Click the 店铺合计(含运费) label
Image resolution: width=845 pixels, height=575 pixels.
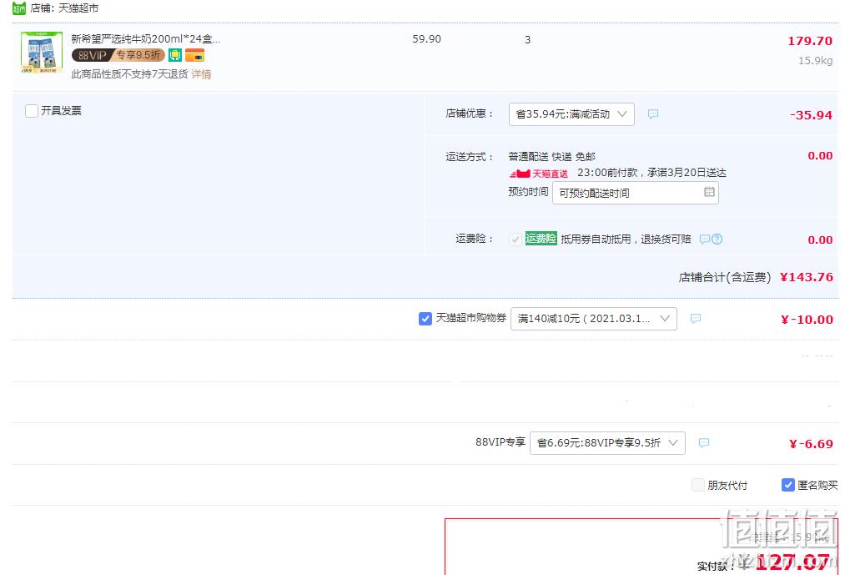click(725, 277)
